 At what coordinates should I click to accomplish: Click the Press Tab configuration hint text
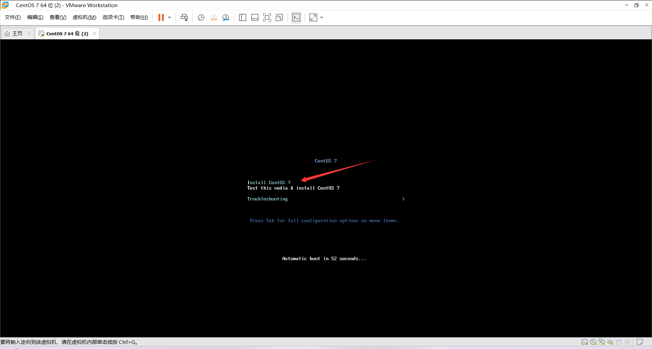pyautogui.click(x=324, y=221)
